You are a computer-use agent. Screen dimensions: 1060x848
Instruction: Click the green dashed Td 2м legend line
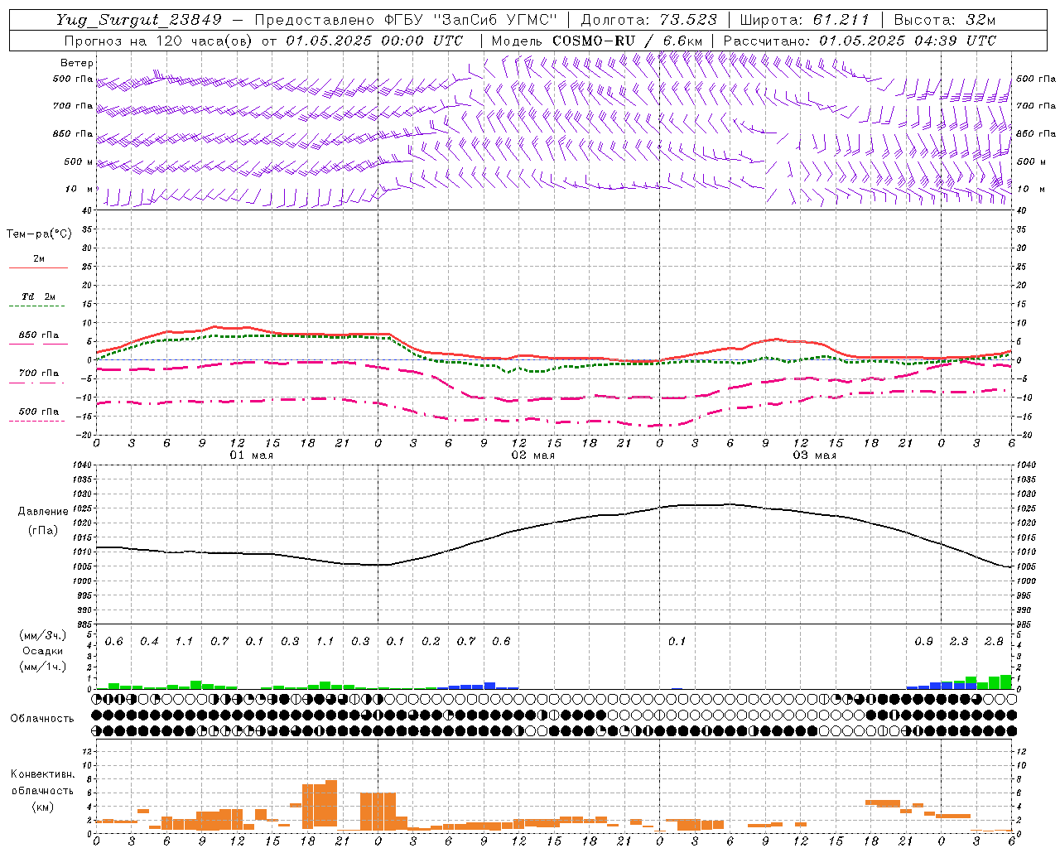click(x=36, y=306)
